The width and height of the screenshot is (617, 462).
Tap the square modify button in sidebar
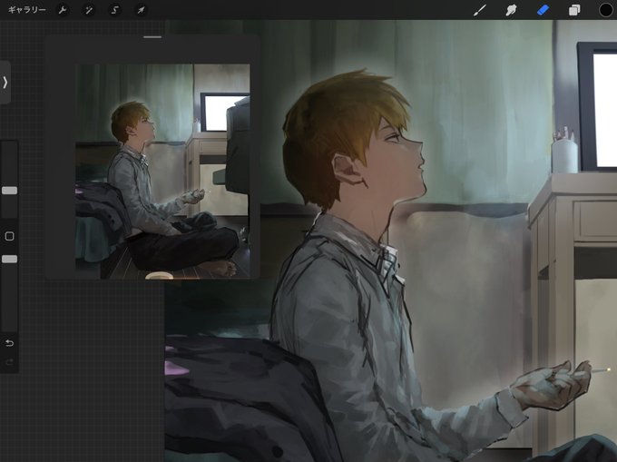pos(9,236)
